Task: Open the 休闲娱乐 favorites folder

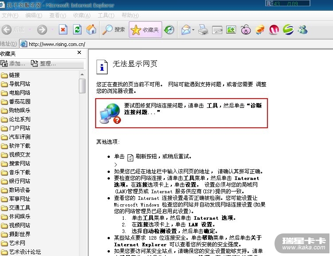Action: click(x=15, y=217)
